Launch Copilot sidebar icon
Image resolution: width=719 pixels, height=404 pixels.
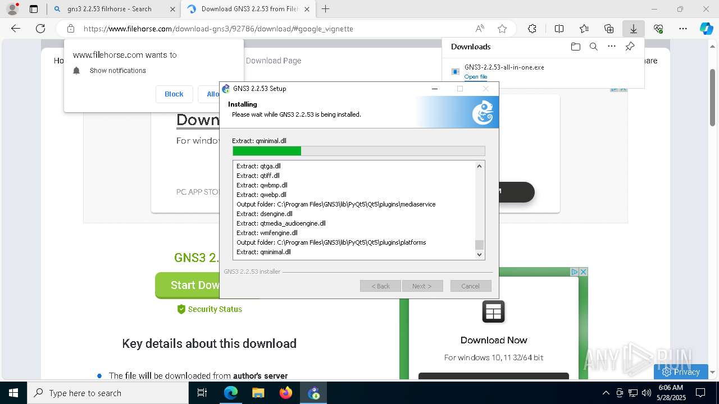click(706, 29)
